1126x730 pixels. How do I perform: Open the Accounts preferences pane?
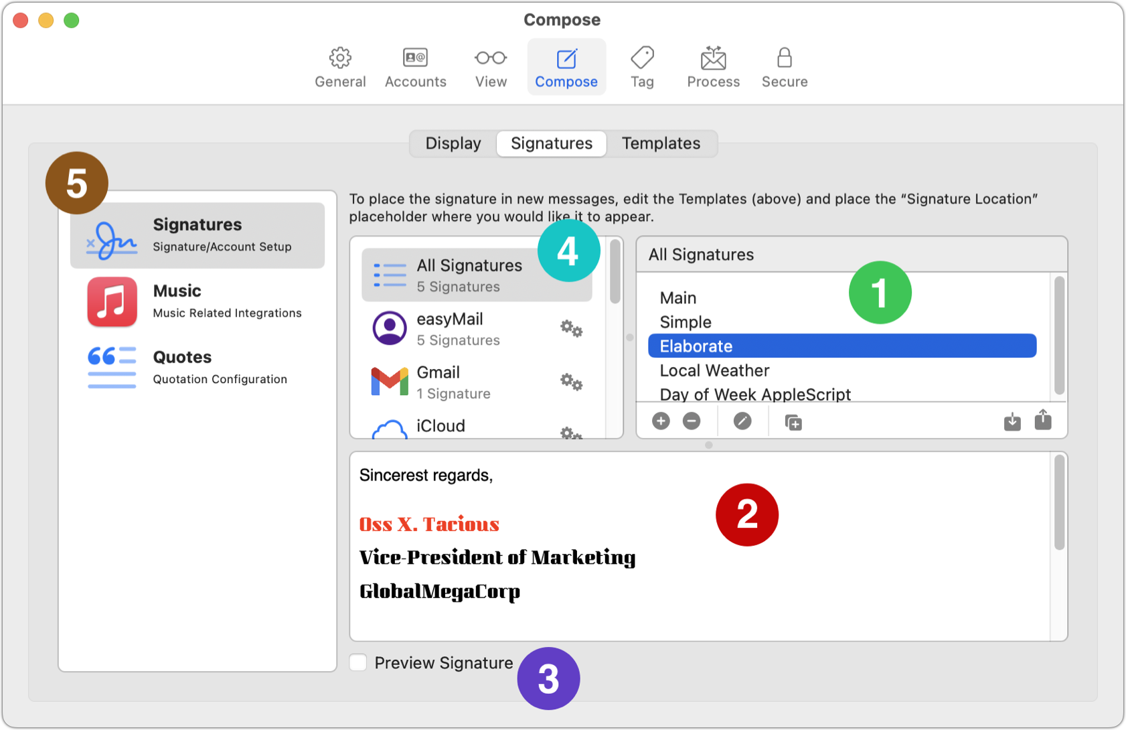tap(415, 67)
